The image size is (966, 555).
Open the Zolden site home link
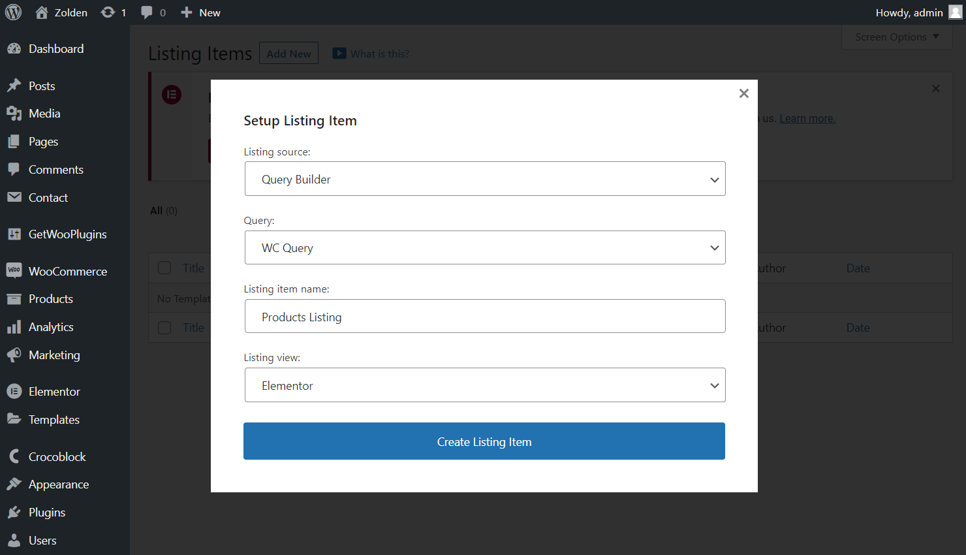(x=61, y=12)
